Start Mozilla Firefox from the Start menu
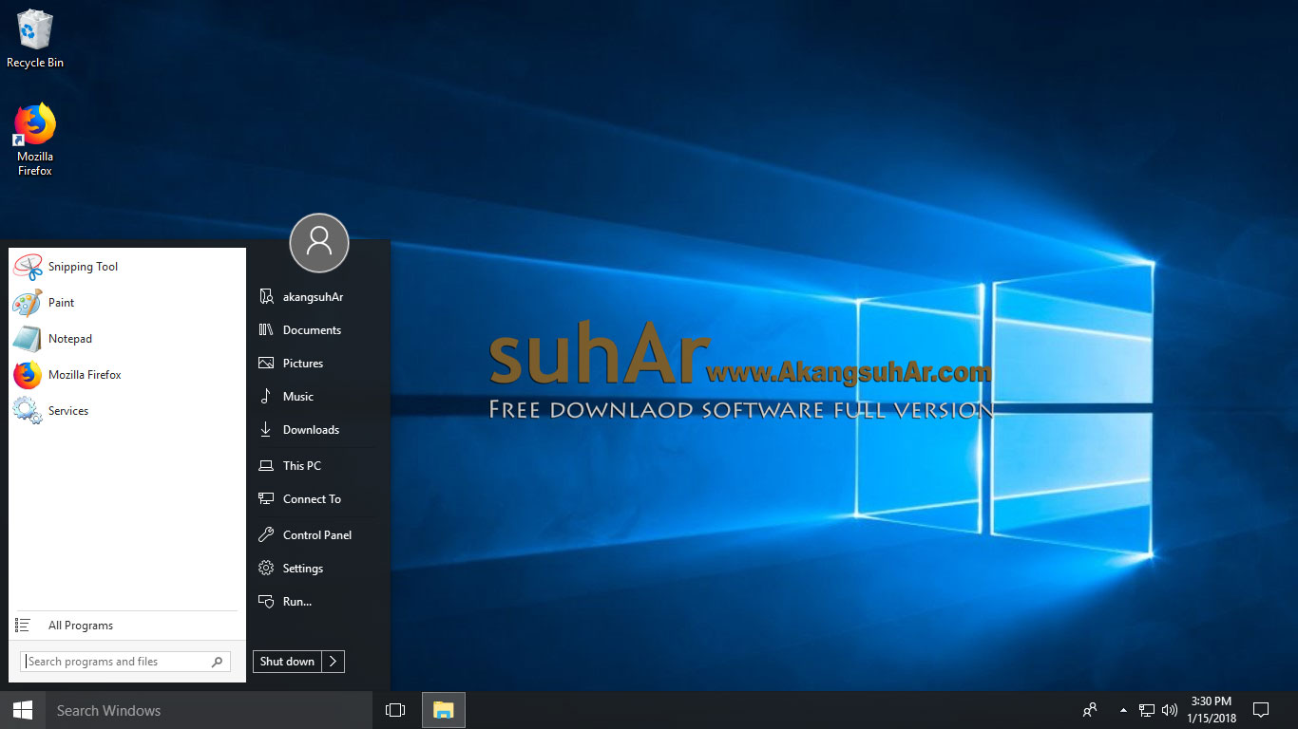Screen dimensions: 1298x729 [x=86, y=374]
